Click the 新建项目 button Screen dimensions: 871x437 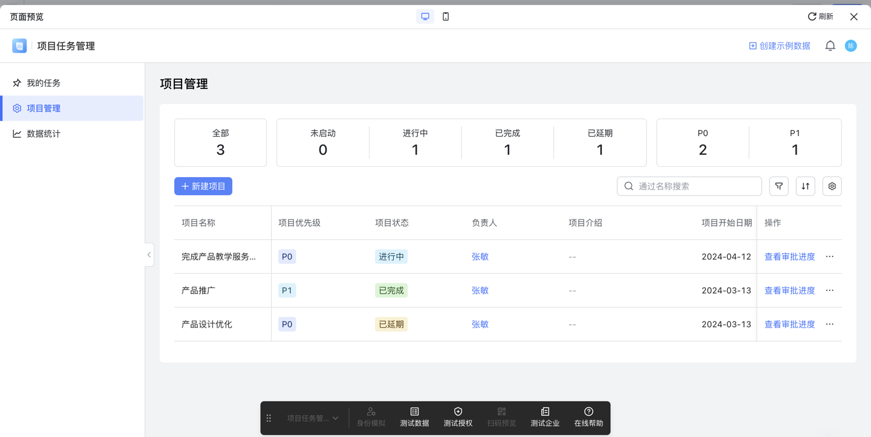coord(203,186)
